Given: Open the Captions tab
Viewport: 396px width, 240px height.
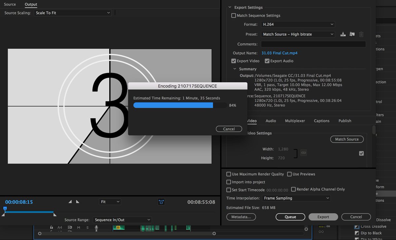Looking at the screenshot, I should point(322,121).
